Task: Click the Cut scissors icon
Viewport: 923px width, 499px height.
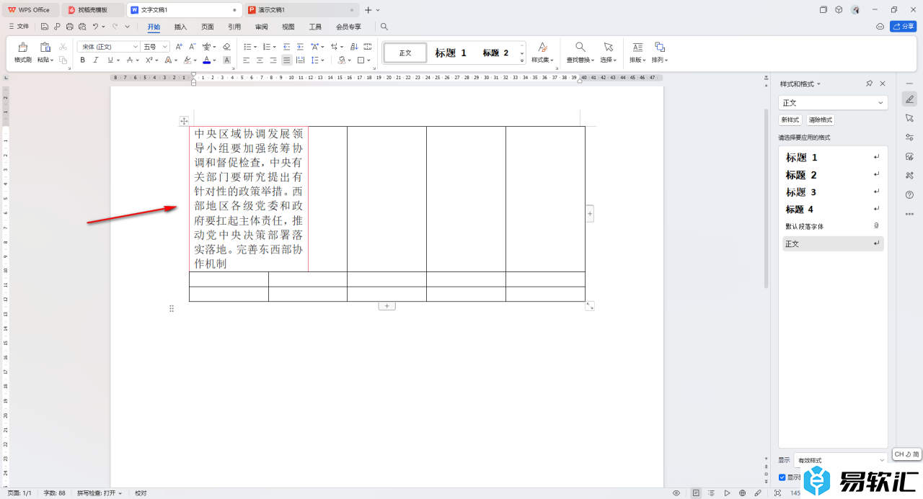Action: coord(63,47)
